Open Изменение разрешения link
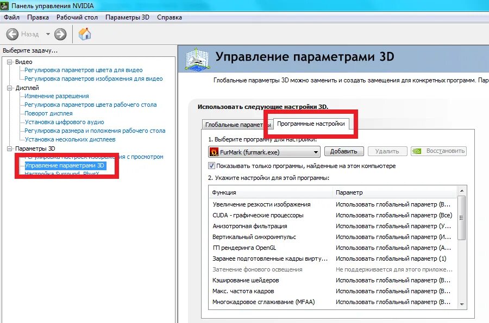 pyautogui.click(x=57, y=96)
